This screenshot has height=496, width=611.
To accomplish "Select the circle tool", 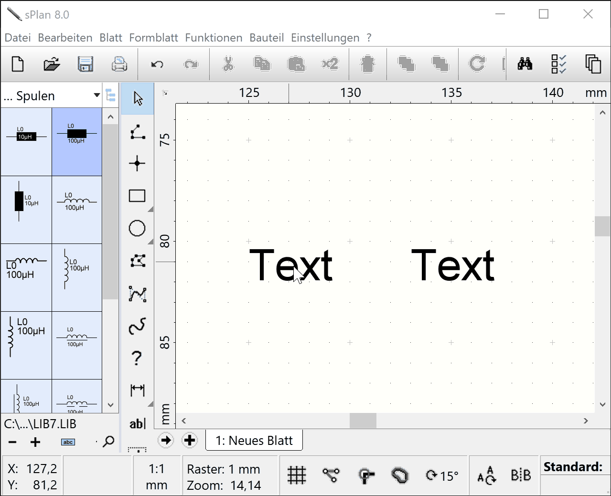I will tap(137, 228).
